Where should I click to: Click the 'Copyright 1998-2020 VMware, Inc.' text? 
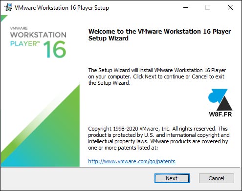point(159,138)
